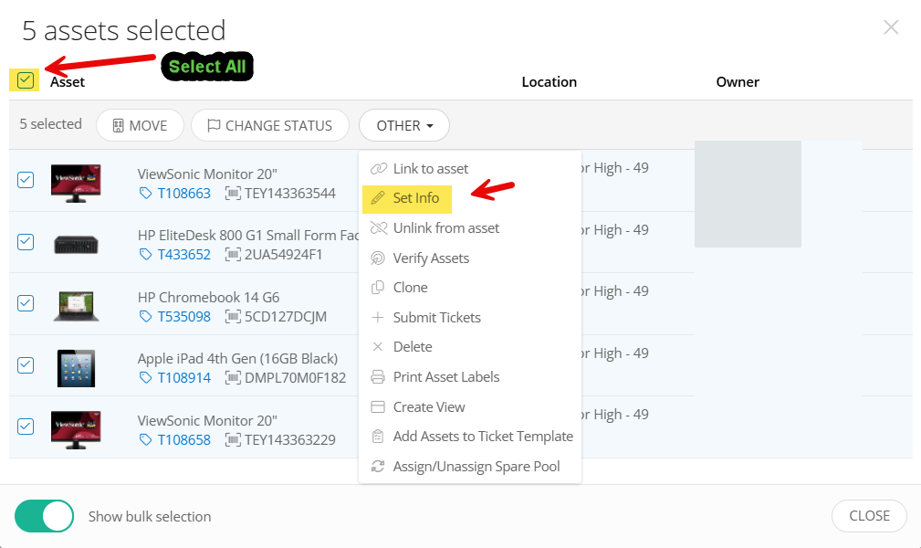Expand the Location column options
This screenshot has width=921, height=548.
click(x=549, y=81)
